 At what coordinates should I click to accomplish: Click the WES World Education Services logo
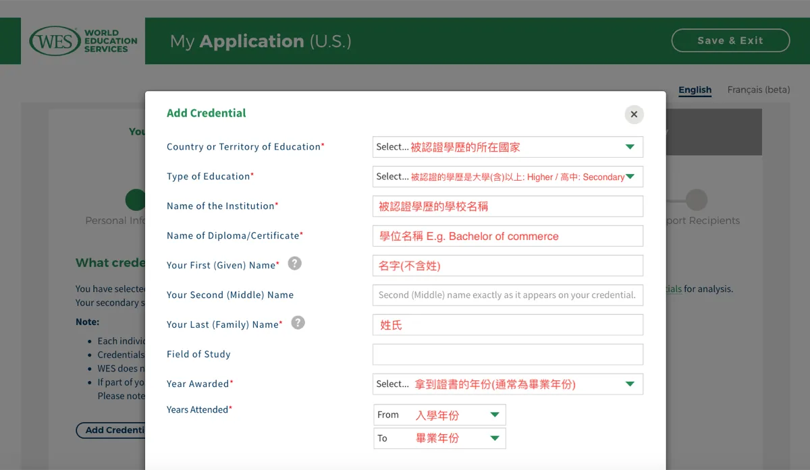pyautogui.click(x=83, y=41)
